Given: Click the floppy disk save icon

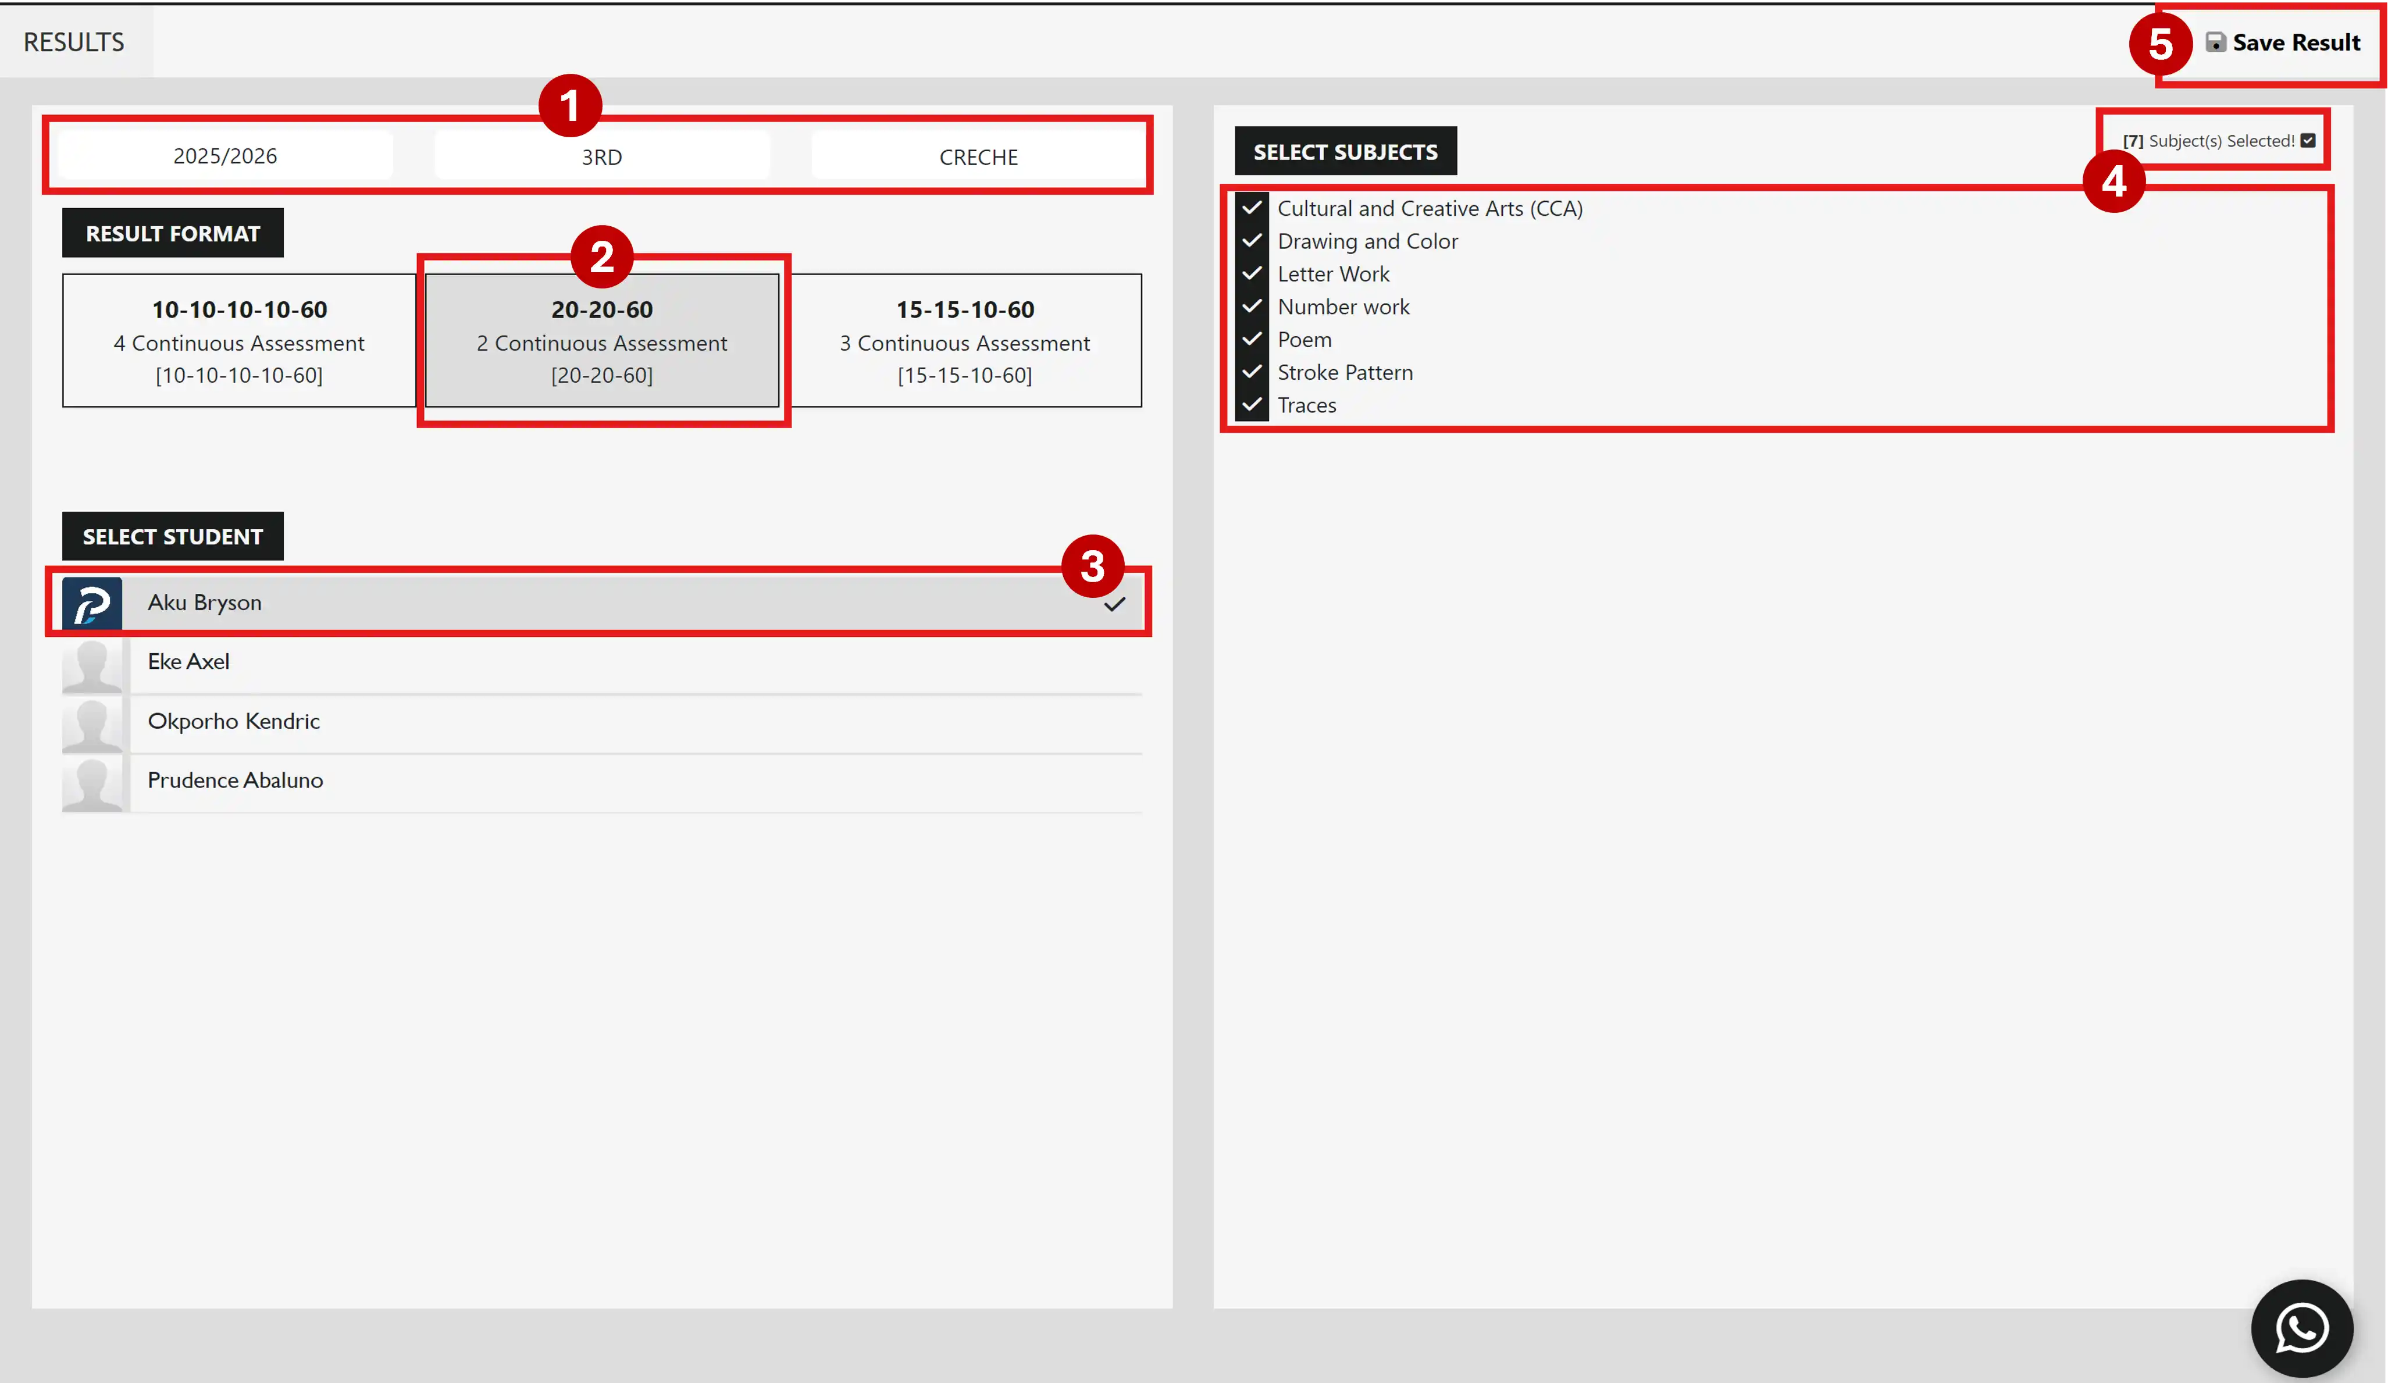Looking at the screenshot, I should [x=2215, y=42].
